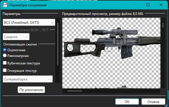Close the Параметры сохранения dialog
Viewport: 169px width, 107px height.
[x=161, y=5]
